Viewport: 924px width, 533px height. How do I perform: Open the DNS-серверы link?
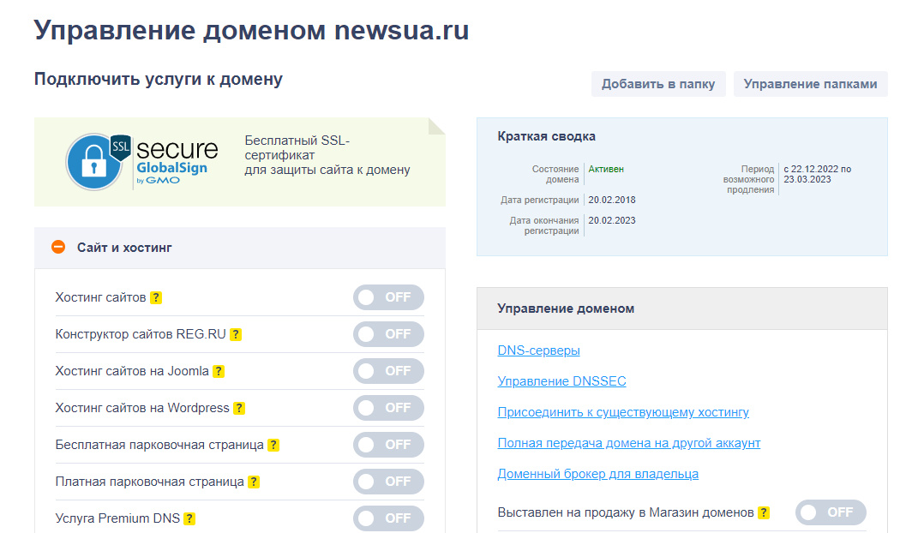[538, 350]
